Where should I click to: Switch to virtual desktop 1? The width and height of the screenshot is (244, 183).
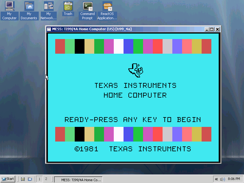(x=39, y=179)
